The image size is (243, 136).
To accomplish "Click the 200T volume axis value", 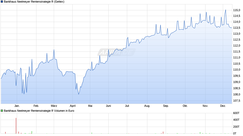I will (x=236, y=127).
